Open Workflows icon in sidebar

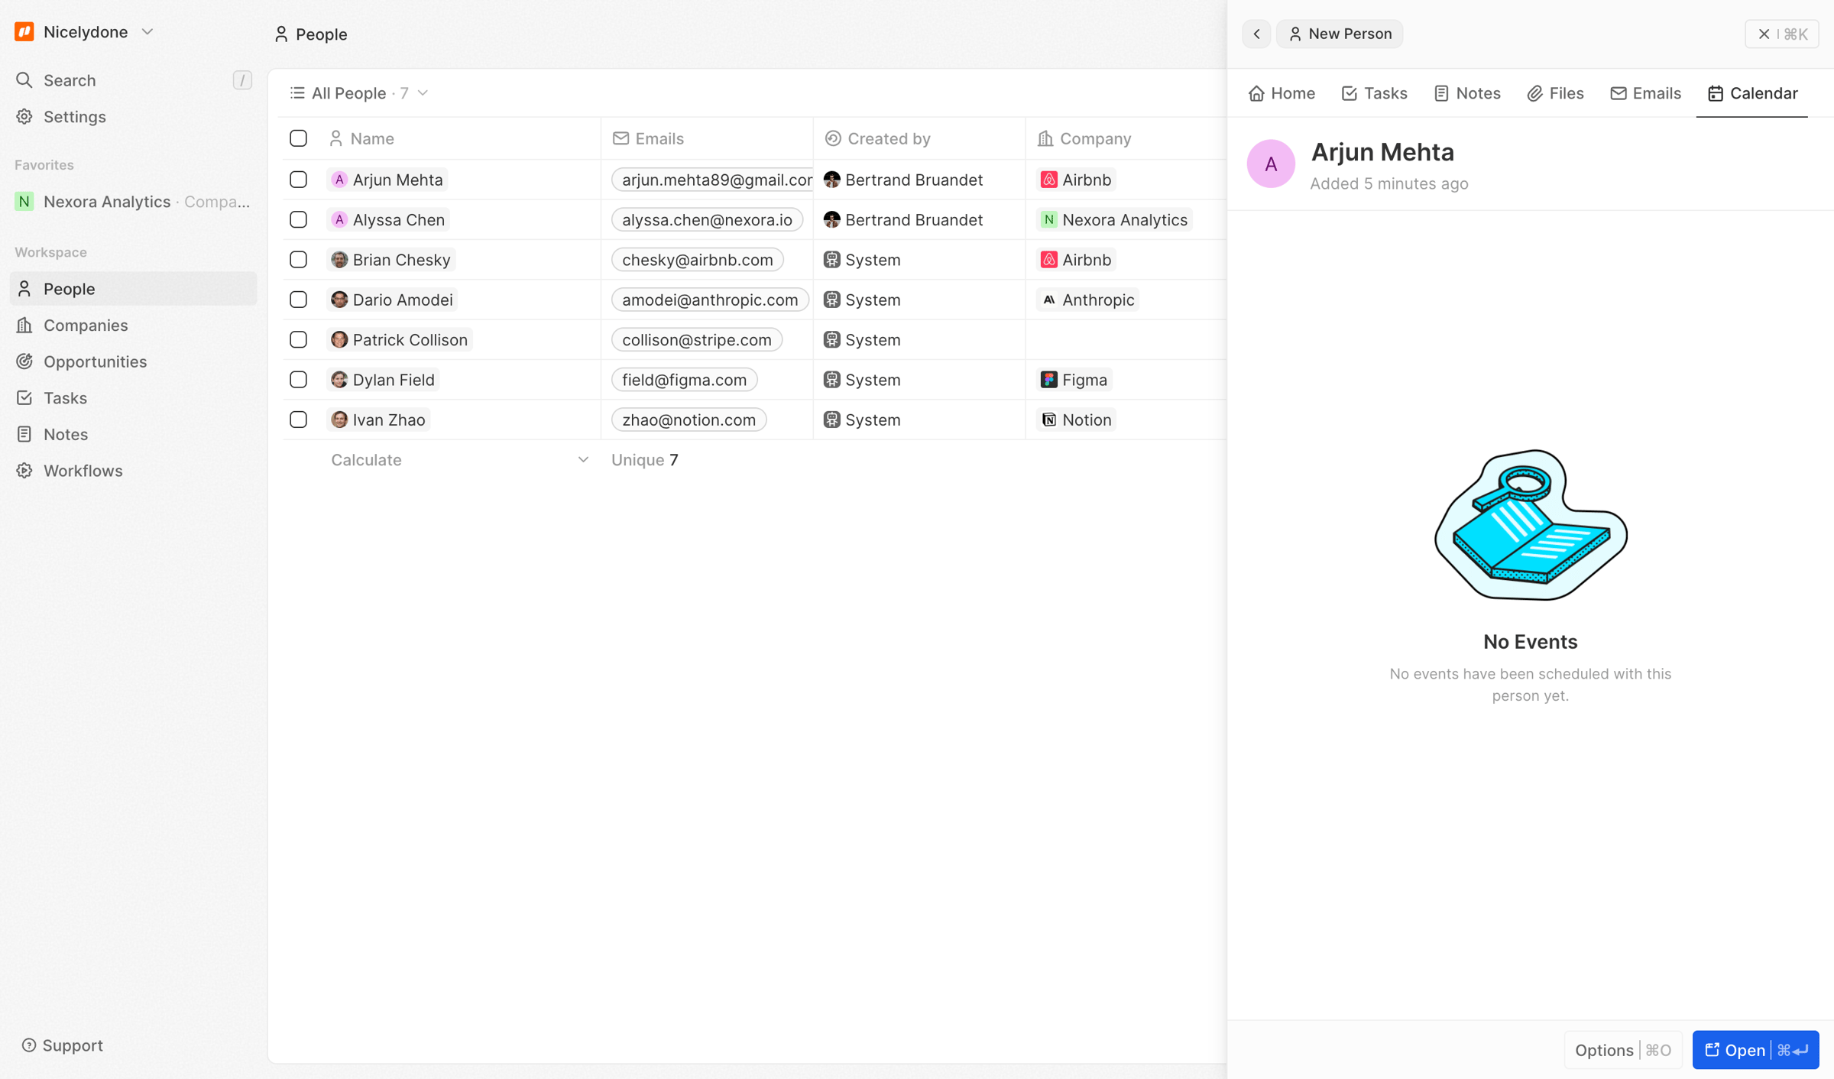[x=24, y=471]
